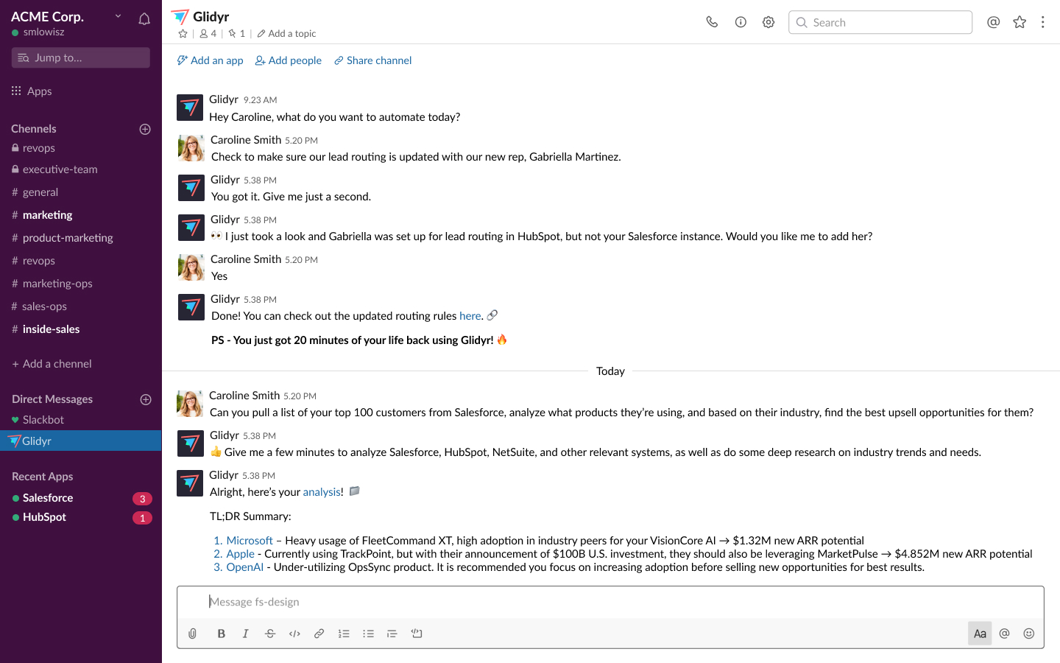Add a new channel with plus icon beside Chennels

tap(145, 129)
